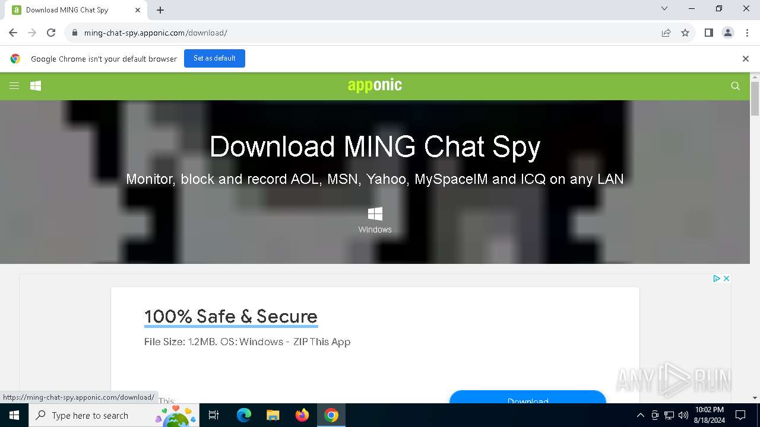The image size is (760, 427).
Task: Click the Download MING Chat Spy headline
Action: click(x=375, y=147)
